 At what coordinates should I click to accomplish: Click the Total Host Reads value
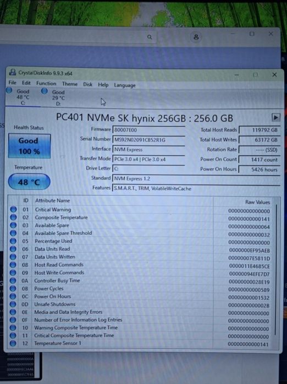coord(260,130)
